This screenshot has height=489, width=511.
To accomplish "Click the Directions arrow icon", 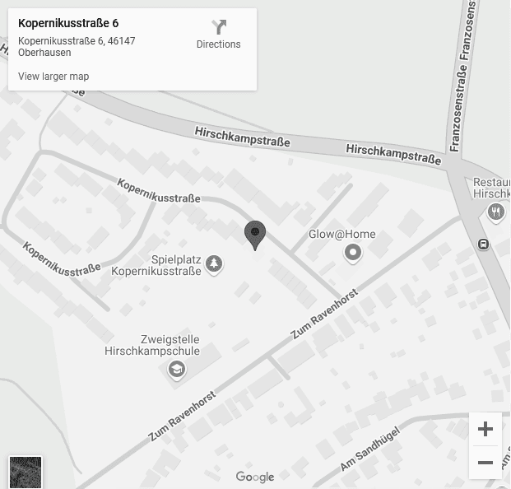I will (x=219, y=26).
